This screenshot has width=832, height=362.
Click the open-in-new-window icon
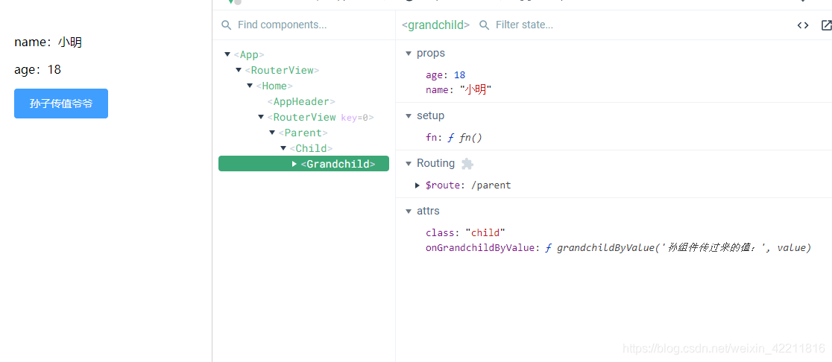coord(826,25)
